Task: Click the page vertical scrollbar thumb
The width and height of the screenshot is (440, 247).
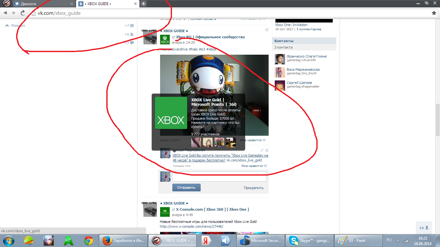Action: click(x=438, y=120)
